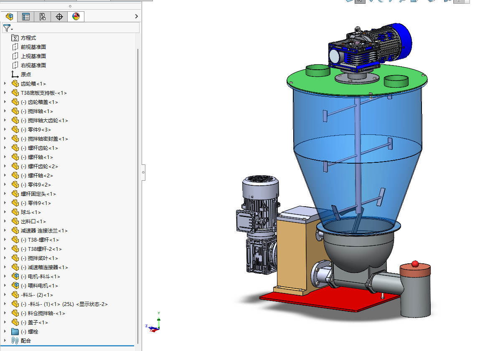Viewport: 480px width, 351px height.
Task: Click the (-) 电机-料斗<1> subassembly icon
Action: pyautogui.click(x=15, y=276)
